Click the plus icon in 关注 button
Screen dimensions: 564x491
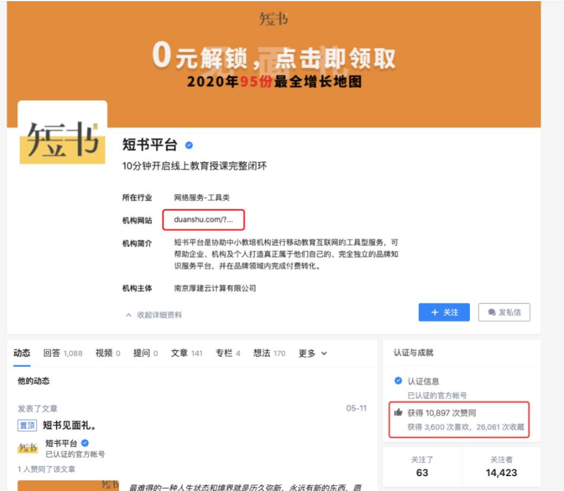(434, 312)
